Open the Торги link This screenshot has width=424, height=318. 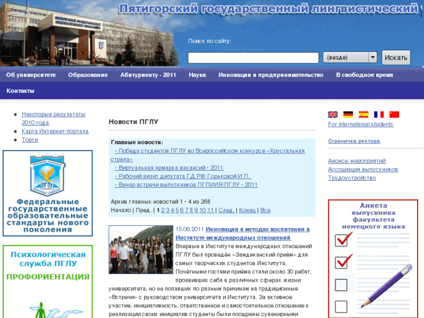30,139
